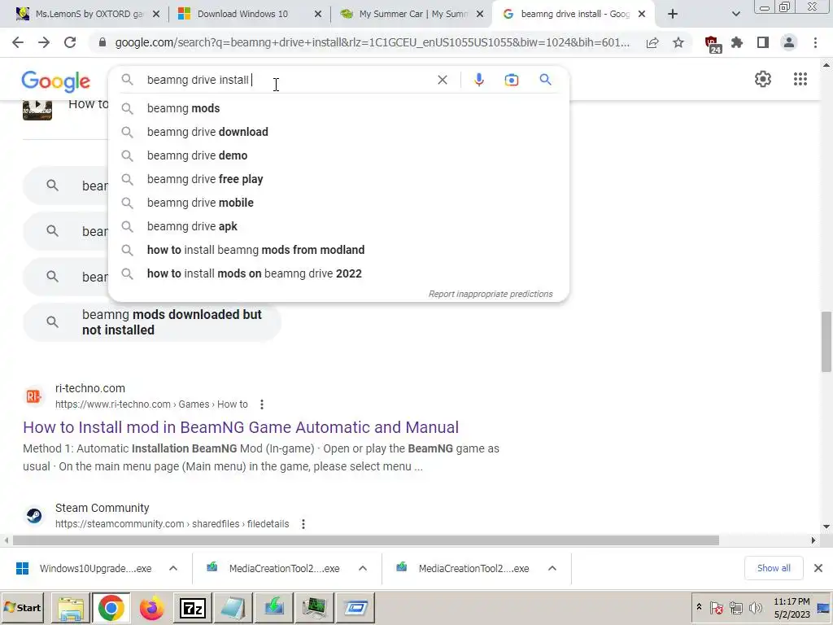Open the Extensions puzzle menu
833x625 pixels.
click(x=737, y=42)
